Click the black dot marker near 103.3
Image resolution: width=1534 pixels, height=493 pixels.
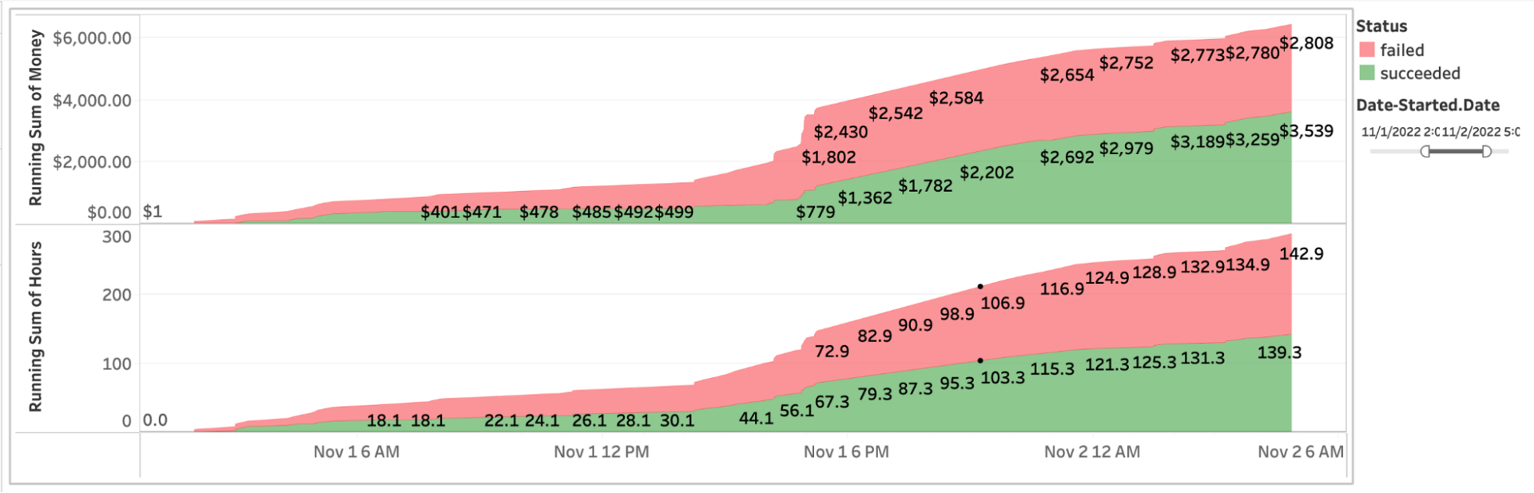[980, 360]
